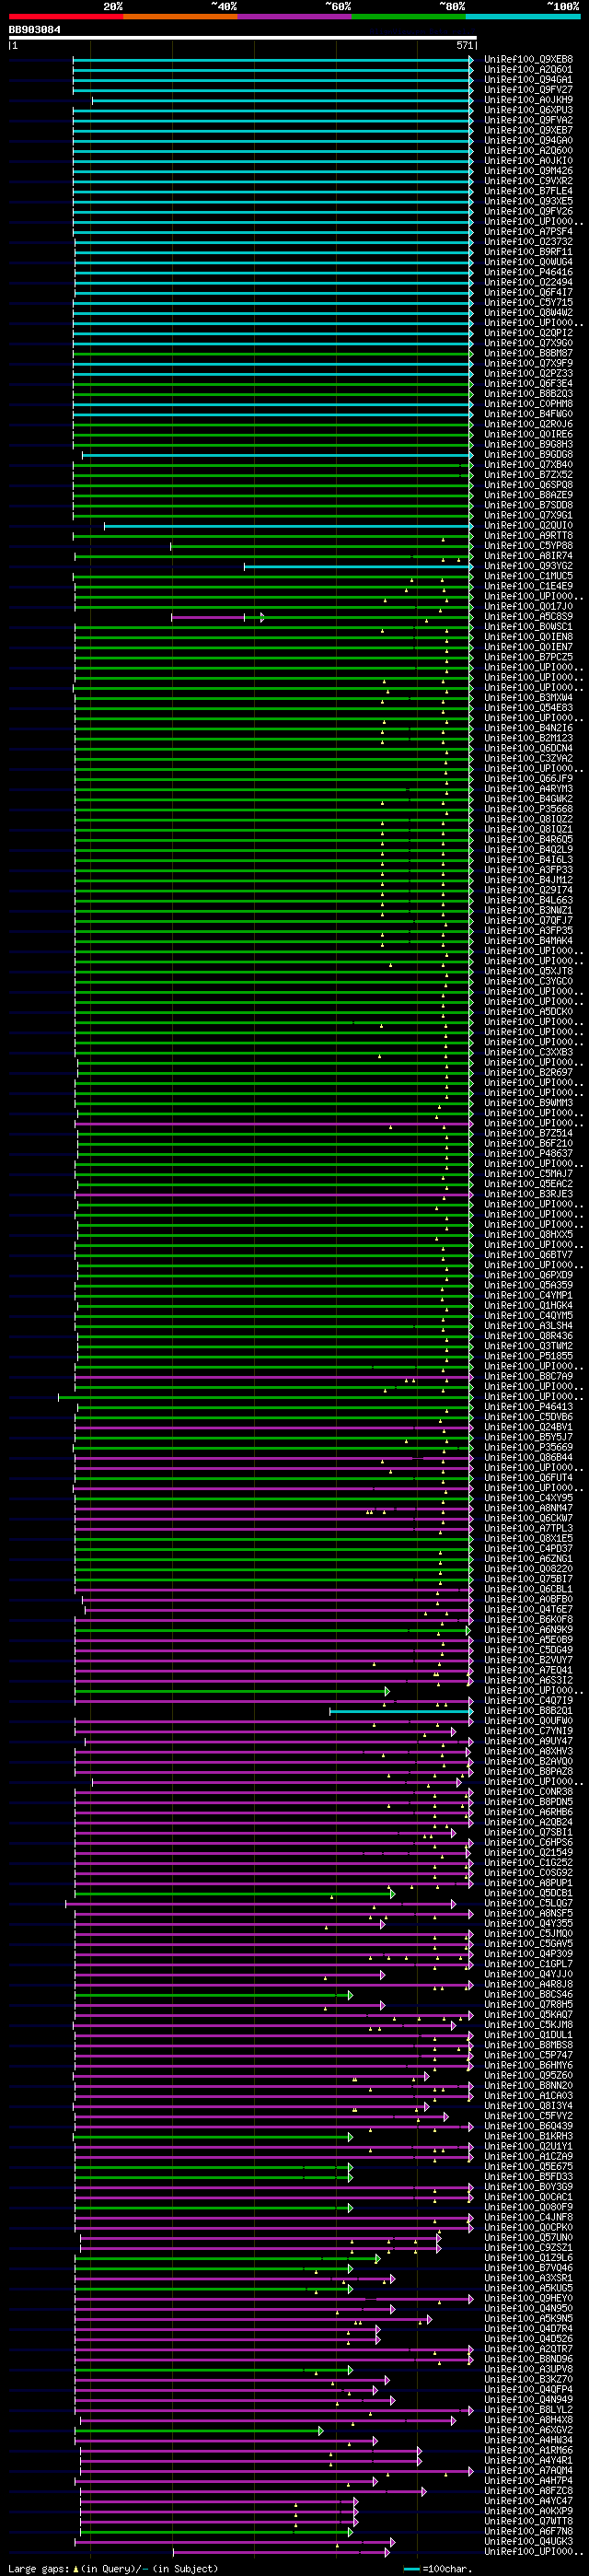Click the UniRef100_C5Y715 label

(529, 303)
